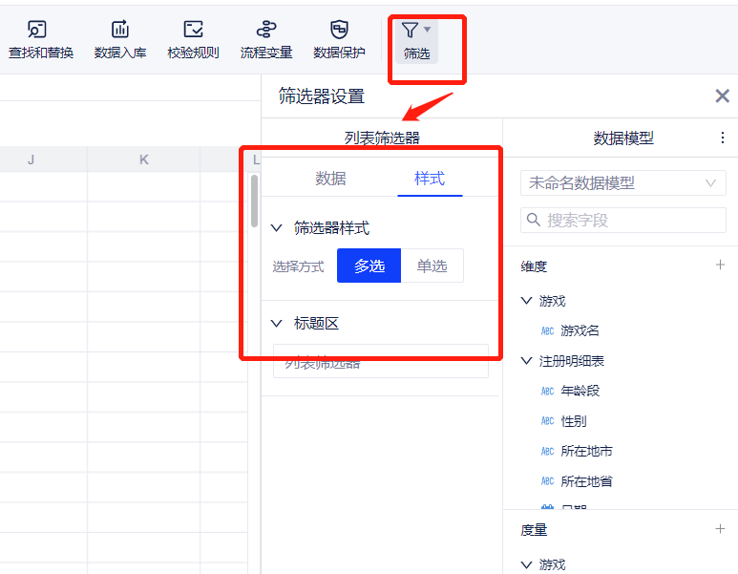Viewport: 738px width, 574px height.
Task: Click the 数据保护 shield icon
Action: click(339, 30)
